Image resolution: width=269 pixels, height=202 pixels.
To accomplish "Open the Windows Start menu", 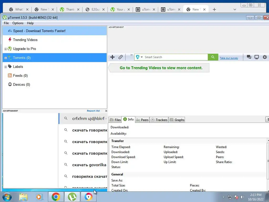I will (7, 197).
